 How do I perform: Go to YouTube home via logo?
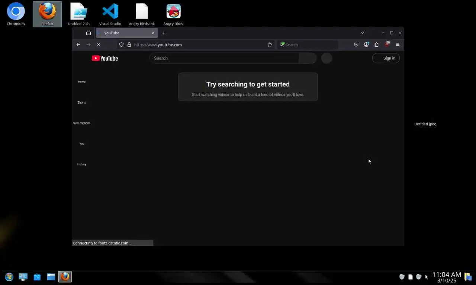105,58
